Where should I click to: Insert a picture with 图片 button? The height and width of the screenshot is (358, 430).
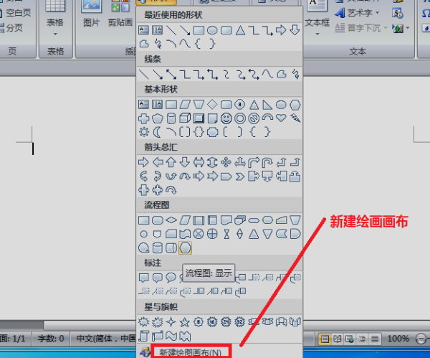click(91, 15)
